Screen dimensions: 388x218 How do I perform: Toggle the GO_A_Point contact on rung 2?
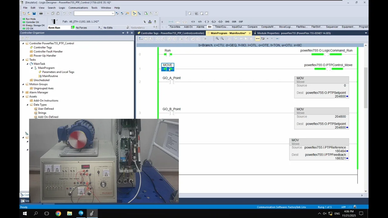pyautogui.click(x=172, y=82)
